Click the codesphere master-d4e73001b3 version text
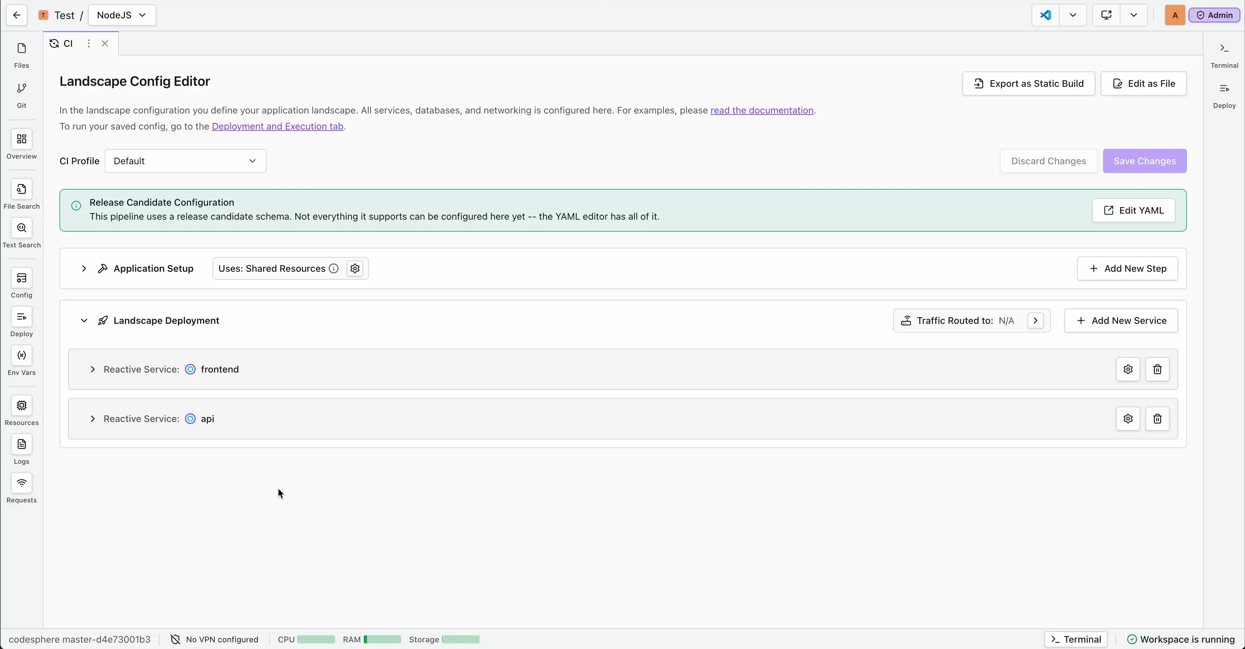1245x649 pixels. 80,639
